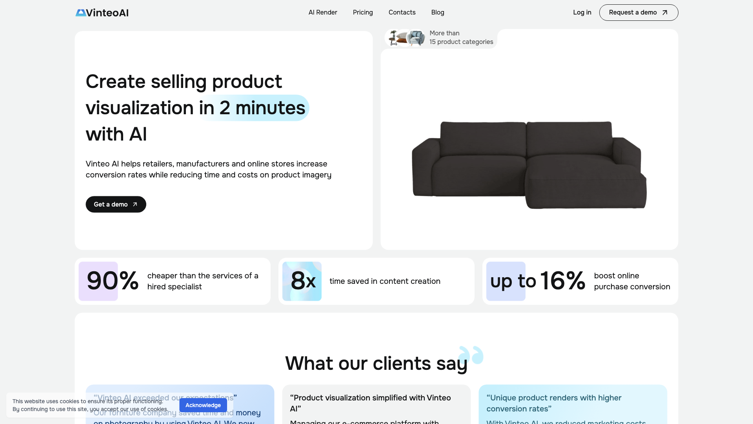Acknowledge the cookie consent banner
This screenshot has height=424, width=753.
(203, 406)
